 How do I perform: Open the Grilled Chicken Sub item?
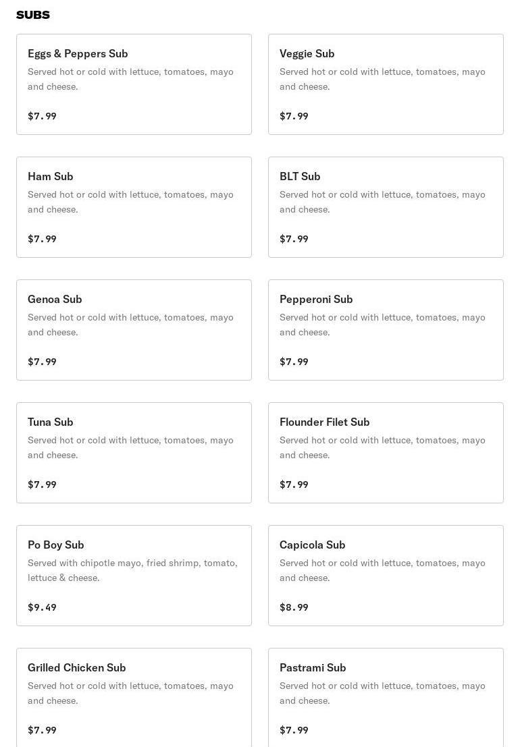(134, 698)
